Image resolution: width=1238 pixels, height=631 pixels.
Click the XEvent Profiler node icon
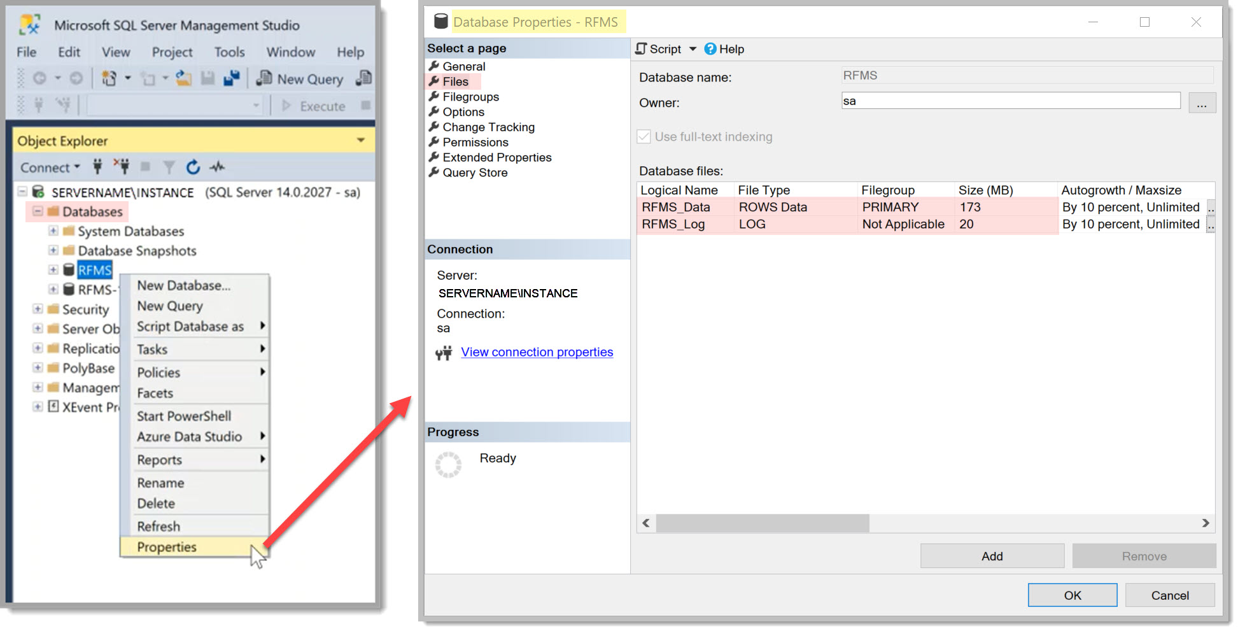click(x=53, y=406)
